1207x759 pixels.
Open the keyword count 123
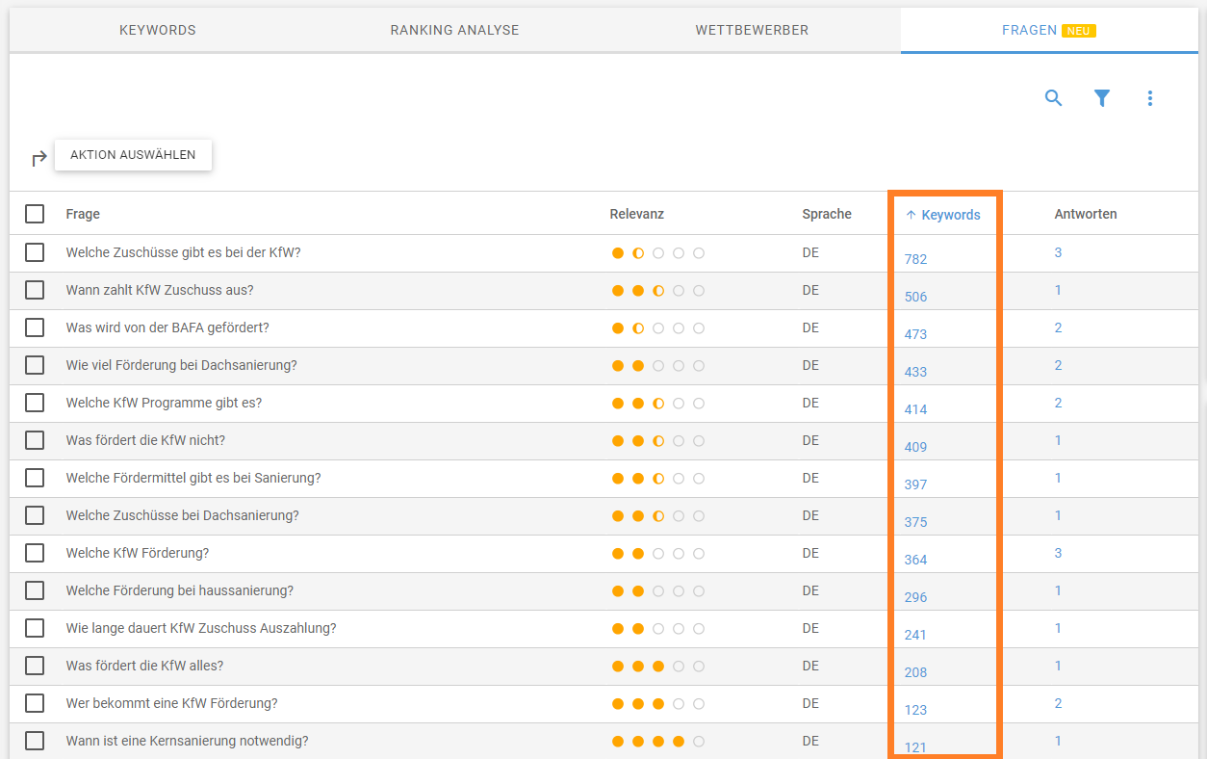point(915,710)
